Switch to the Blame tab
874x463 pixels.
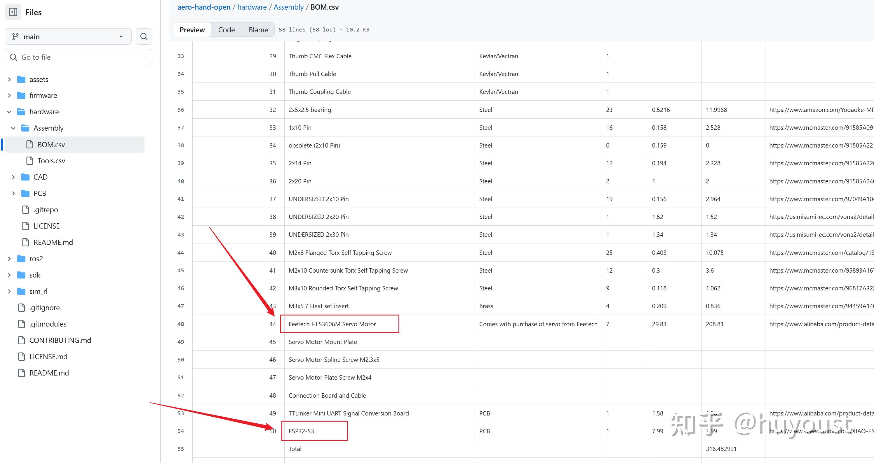point(258,30)
